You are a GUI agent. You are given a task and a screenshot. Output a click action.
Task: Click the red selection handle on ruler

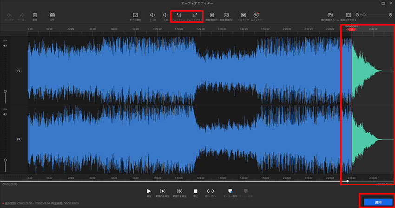click(352, 29)
